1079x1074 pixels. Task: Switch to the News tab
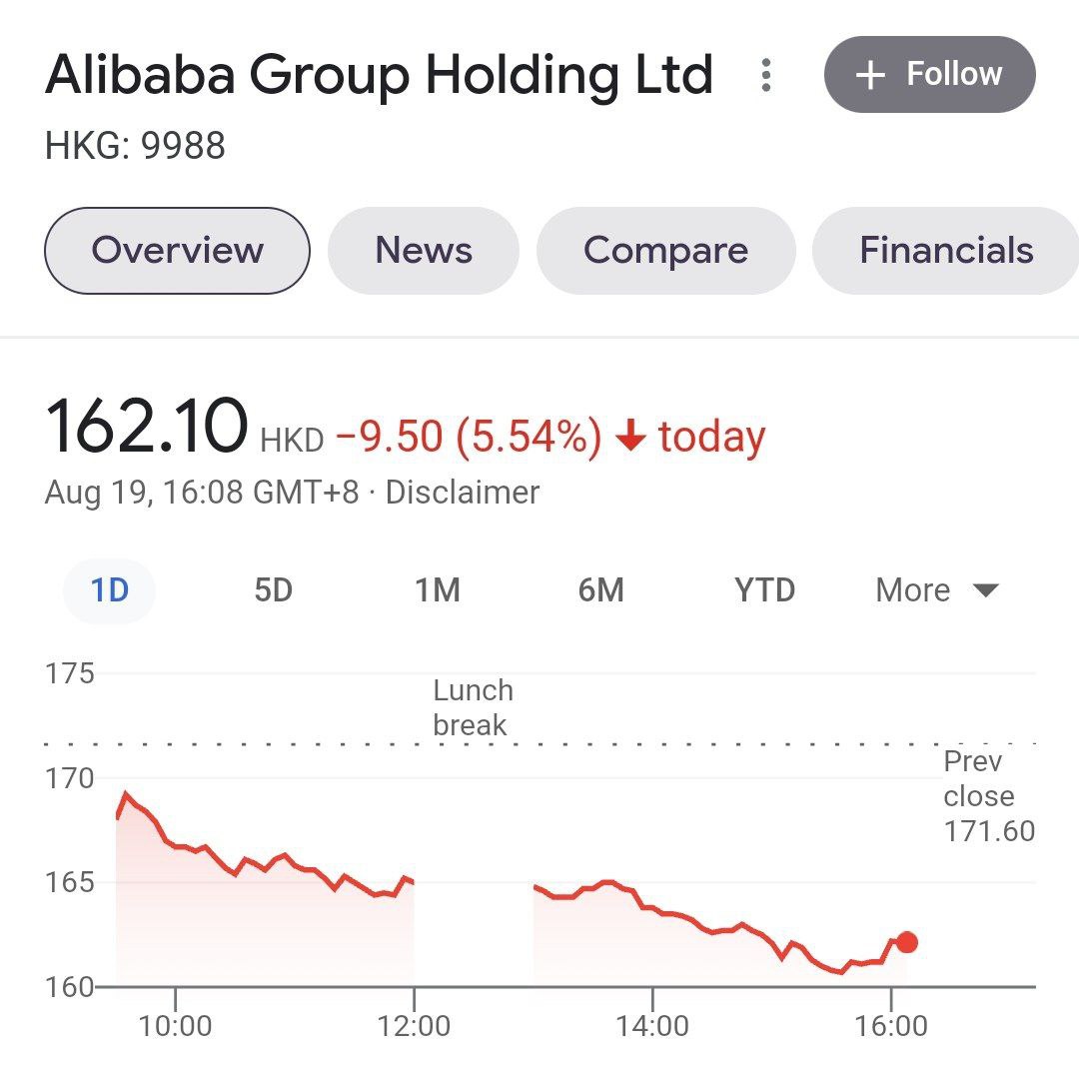click(x=423, y=251)
